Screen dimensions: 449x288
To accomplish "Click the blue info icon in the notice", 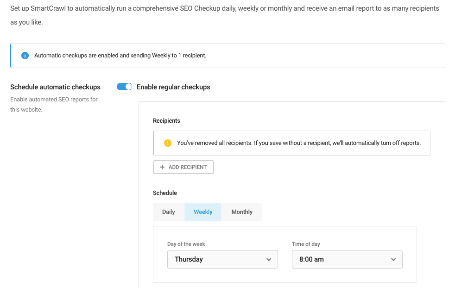I will 25,56.
